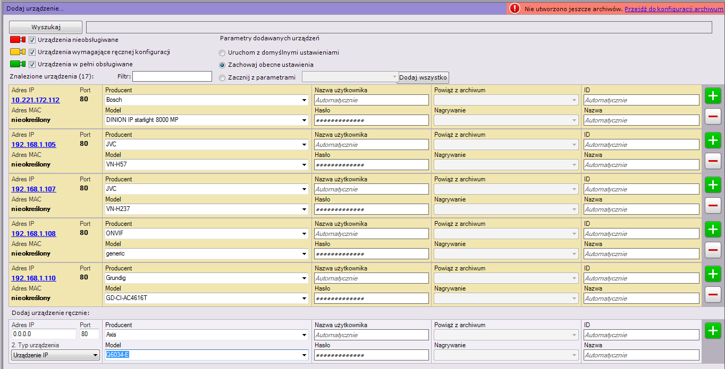Uncheck Urządzenia nieobsługiwane checkbox
This screenshot has width=725, height=369.
pyautogui.click(x=32, y=40)
